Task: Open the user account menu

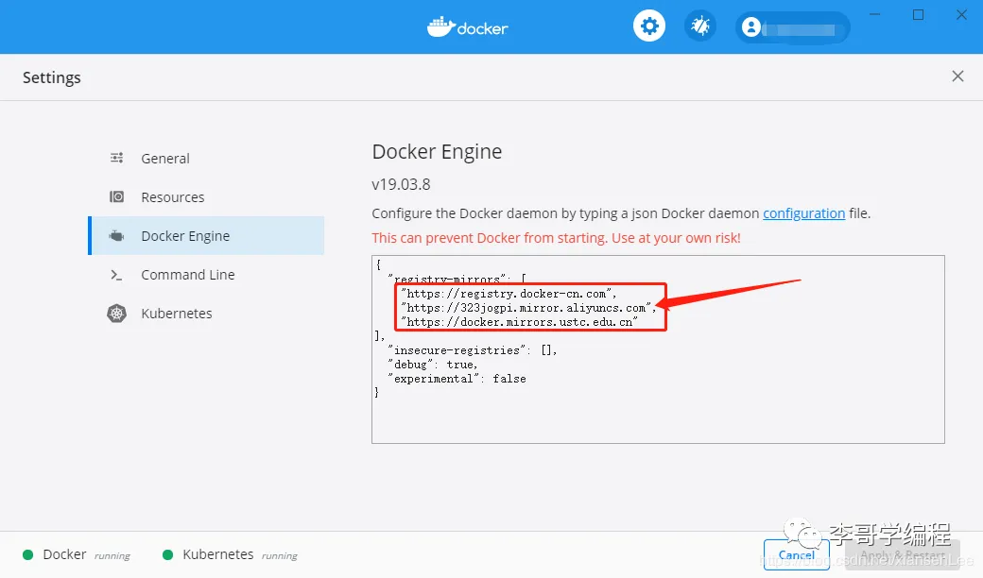Action: 792,27
